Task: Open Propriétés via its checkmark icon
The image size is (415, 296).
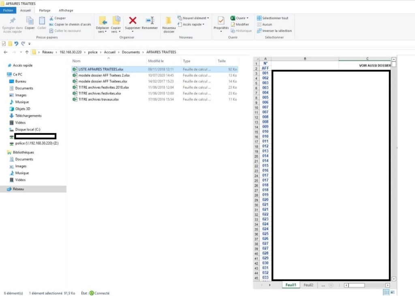Action: [221, 21]
